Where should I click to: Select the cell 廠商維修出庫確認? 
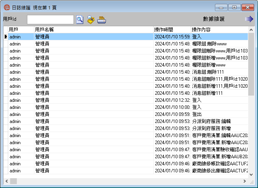coord(220,171)
